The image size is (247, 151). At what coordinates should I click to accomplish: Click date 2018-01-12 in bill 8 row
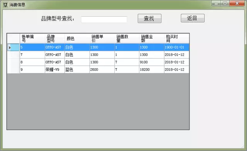coord(177,62)
